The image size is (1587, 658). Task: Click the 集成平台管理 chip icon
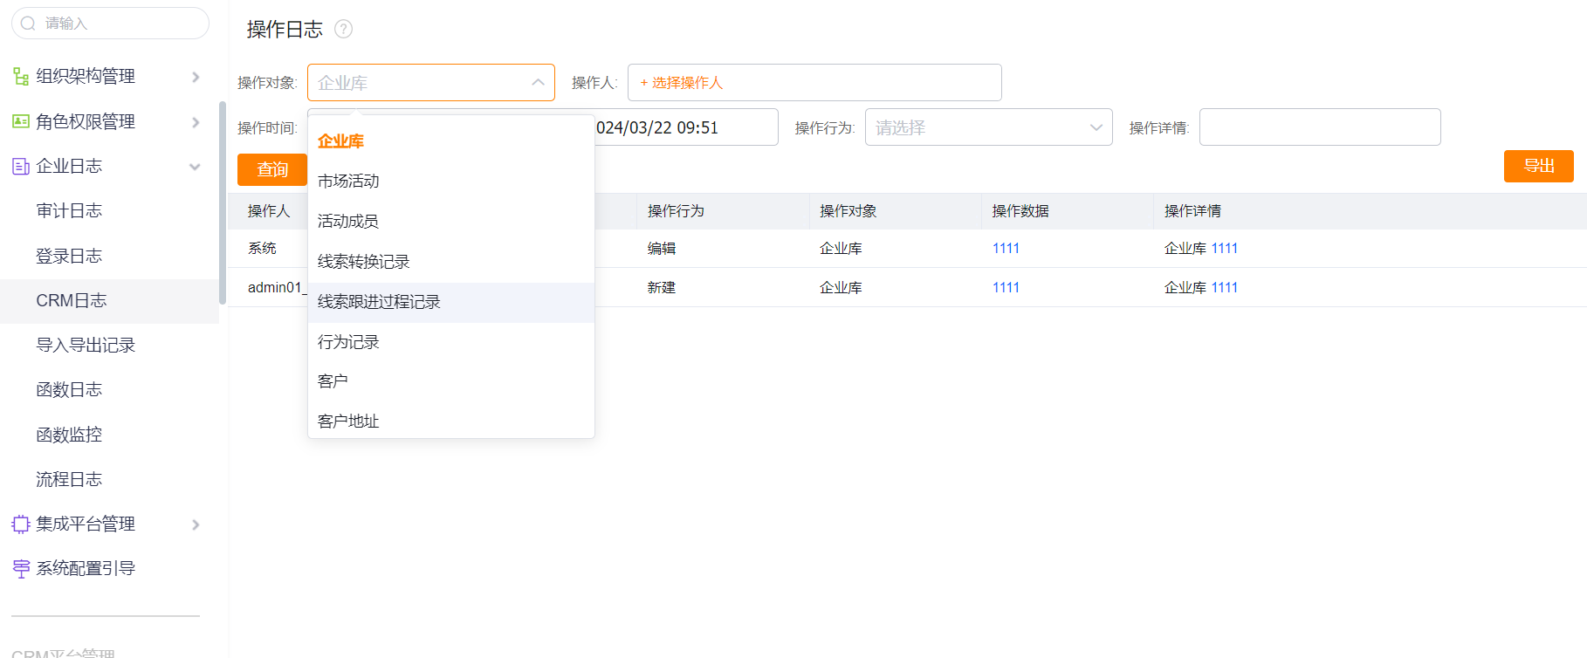pyautogui.click(x=21, y=524)
